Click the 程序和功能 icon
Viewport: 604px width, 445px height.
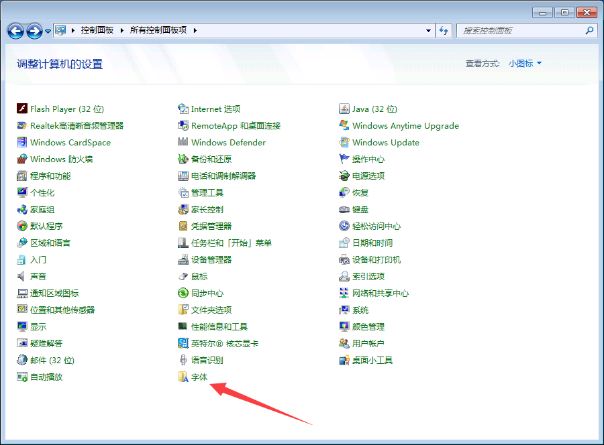coord(22,176)
